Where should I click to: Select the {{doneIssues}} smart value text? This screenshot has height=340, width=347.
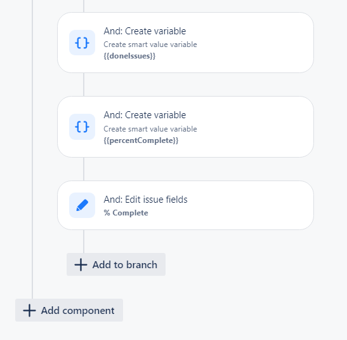click(129, 56)
